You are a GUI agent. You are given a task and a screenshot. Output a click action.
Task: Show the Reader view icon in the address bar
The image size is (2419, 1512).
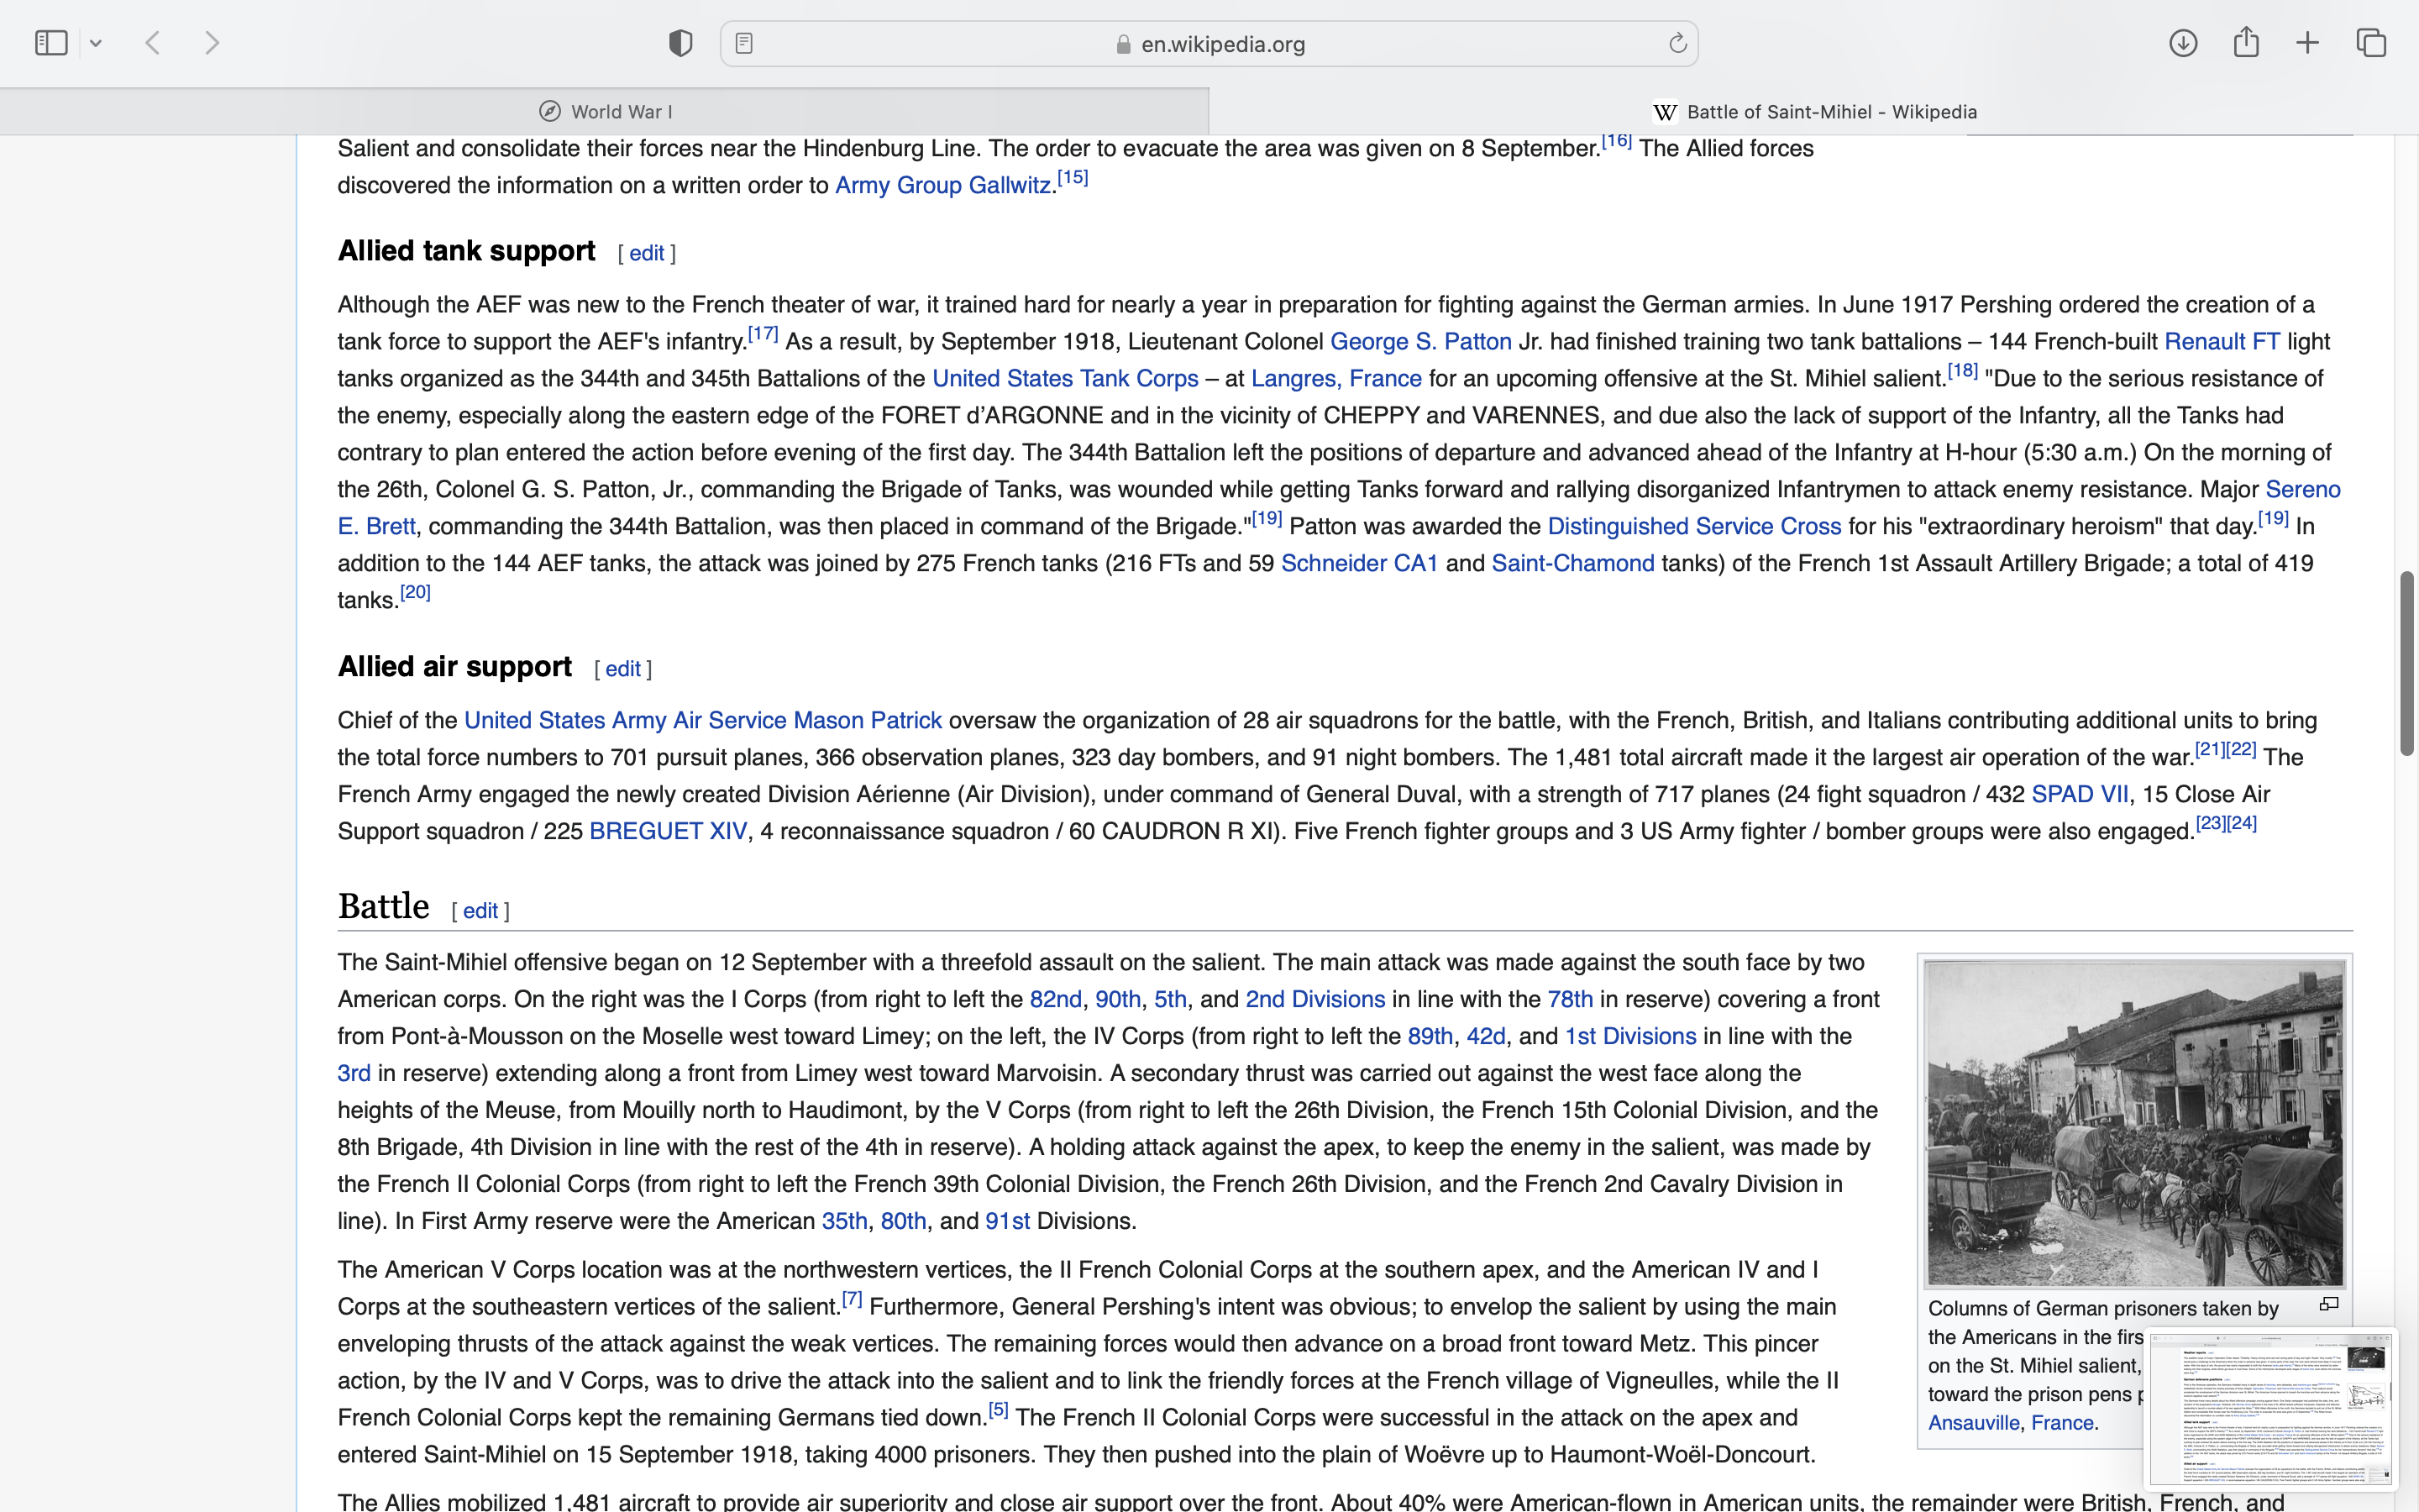pyautogui.click(x=743, y=43)
